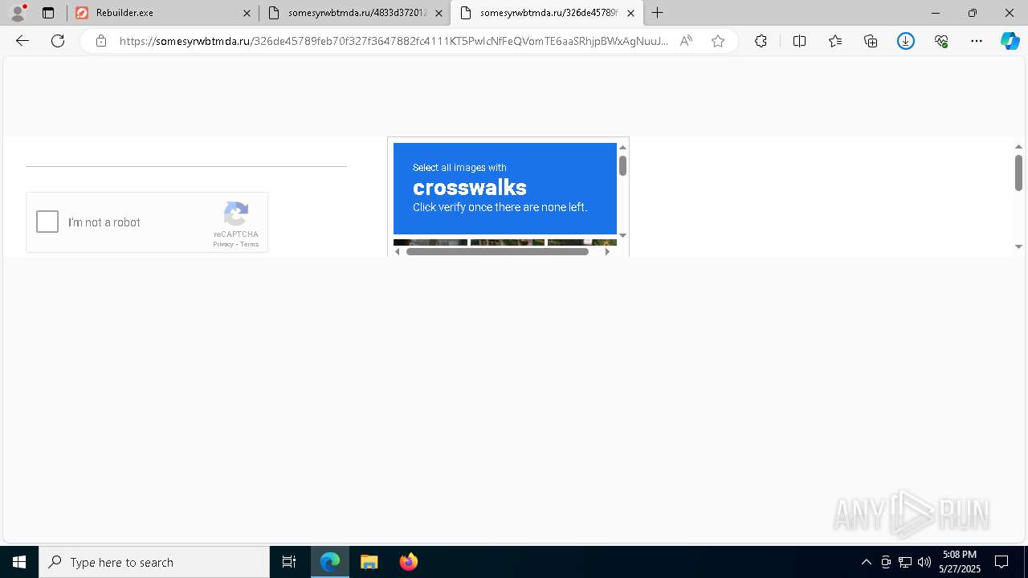Click the address bar URL
The height and width of the screenshot is (578, 1028).
pos(394,41)
